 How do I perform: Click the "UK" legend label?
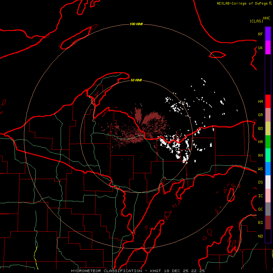coord(260,48)
